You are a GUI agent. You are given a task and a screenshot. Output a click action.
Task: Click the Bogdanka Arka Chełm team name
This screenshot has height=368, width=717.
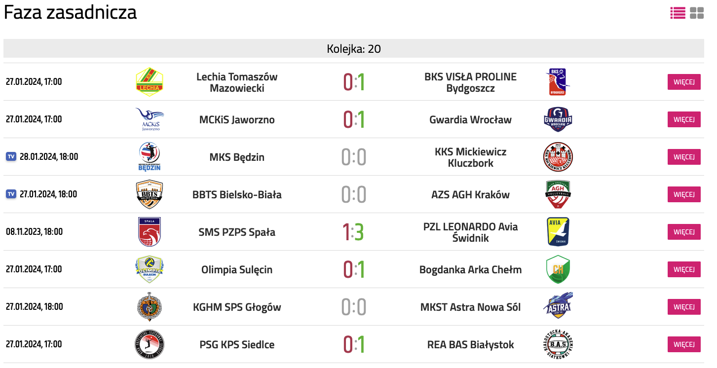pos(470,270)
